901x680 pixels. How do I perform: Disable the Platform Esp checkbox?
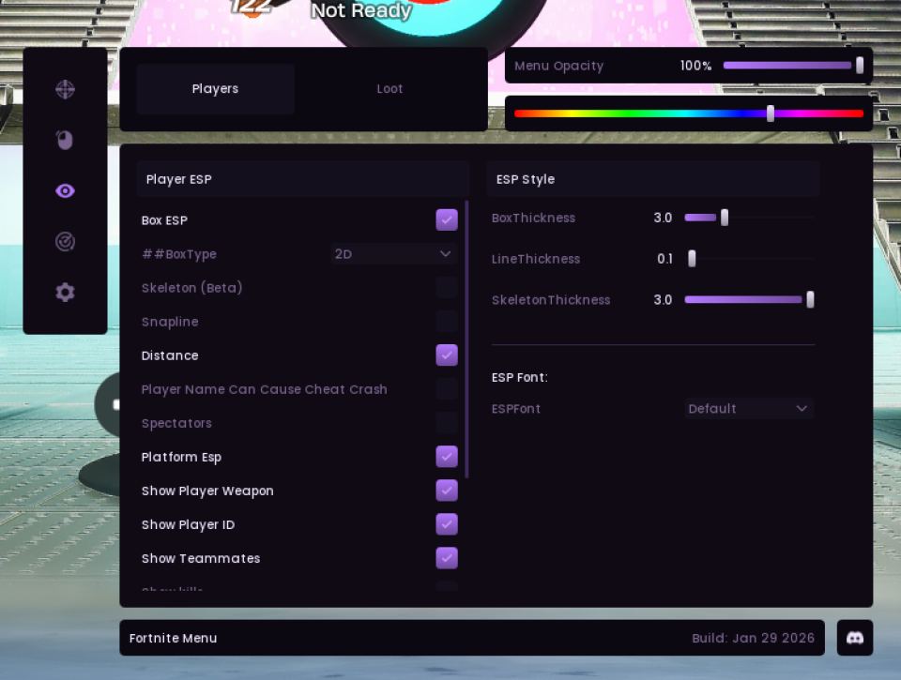coord(447,457)
